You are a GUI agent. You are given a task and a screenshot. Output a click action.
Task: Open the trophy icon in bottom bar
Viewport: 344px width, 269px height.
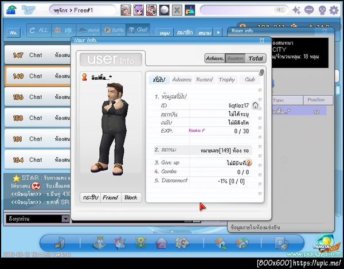click(x=140, y=243)
